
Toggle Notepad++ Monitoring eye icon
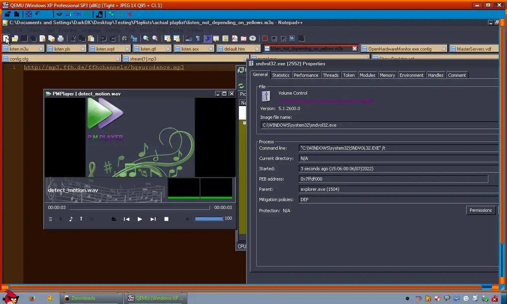click(253, 38)
